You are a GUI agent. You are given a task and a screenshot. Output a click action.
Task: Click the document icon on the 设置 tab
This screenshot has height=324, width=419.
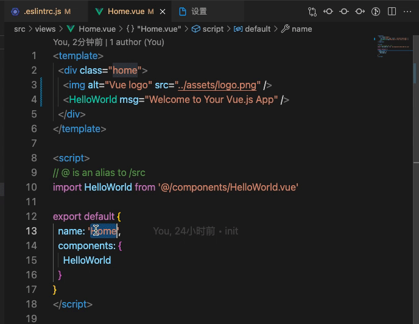[183, 12]
